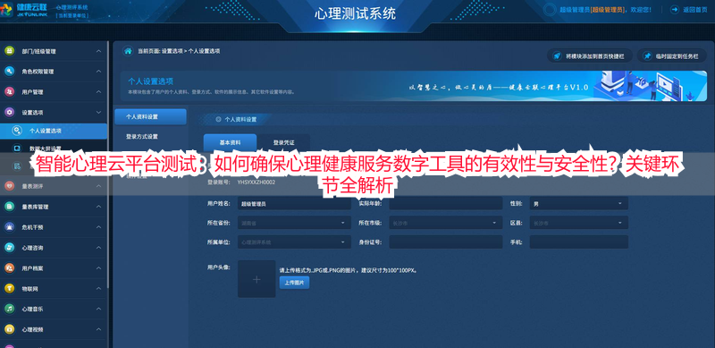Image resolution: width=715 pixels, height=348 pixels.
Task: Open the 所在省份 dropdown
Action: (294, 223)
